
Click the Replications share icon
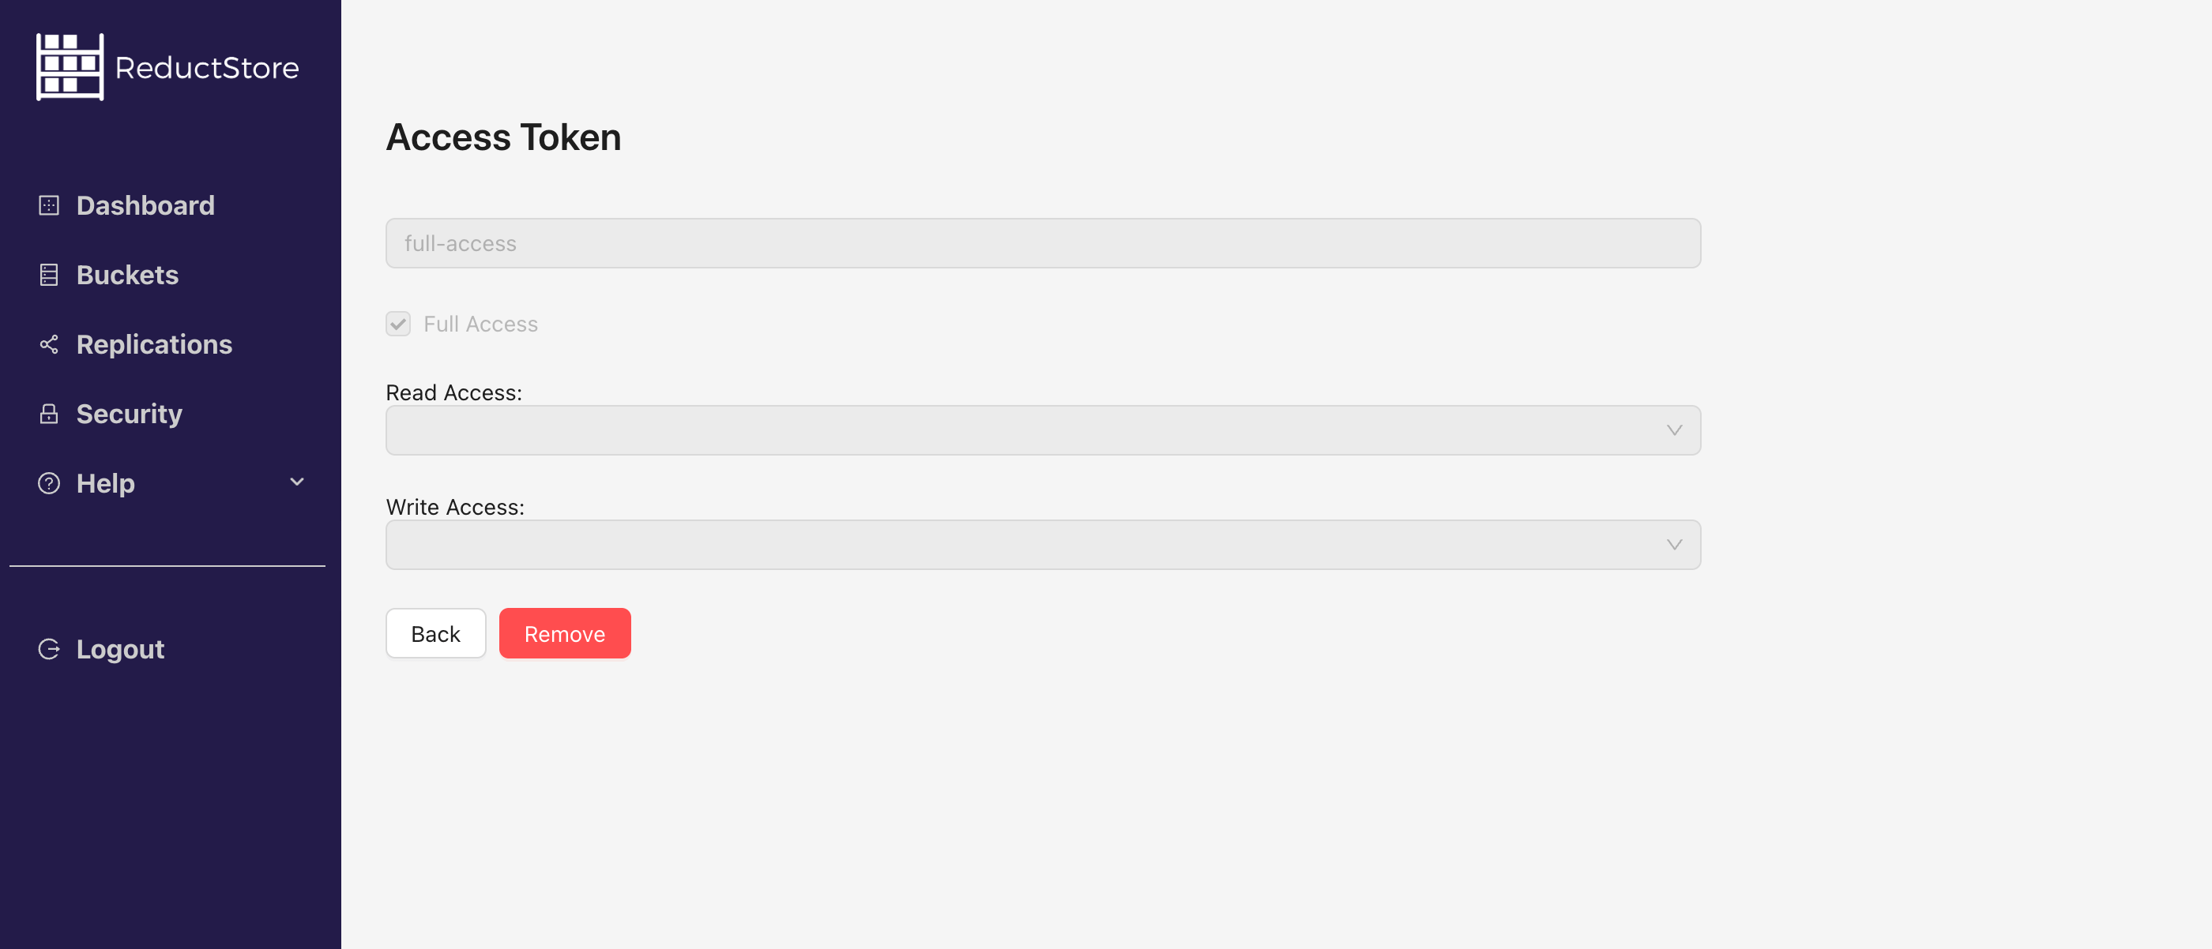(x=49, y=345)
